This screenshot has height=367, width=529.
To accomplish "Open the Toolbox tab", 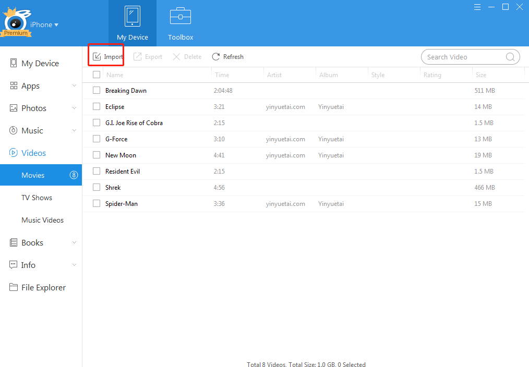I will click(181, 23).
